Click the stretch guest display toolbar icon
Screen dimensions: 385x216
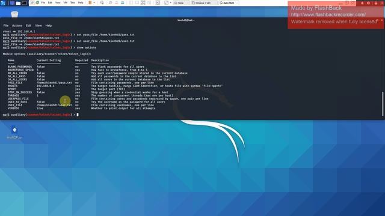point(166,2)
